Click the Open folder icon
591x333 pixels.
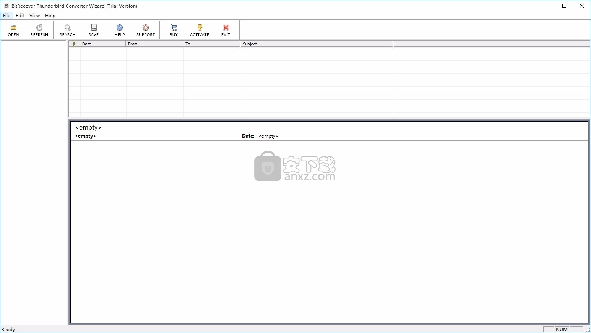[13, 28]
